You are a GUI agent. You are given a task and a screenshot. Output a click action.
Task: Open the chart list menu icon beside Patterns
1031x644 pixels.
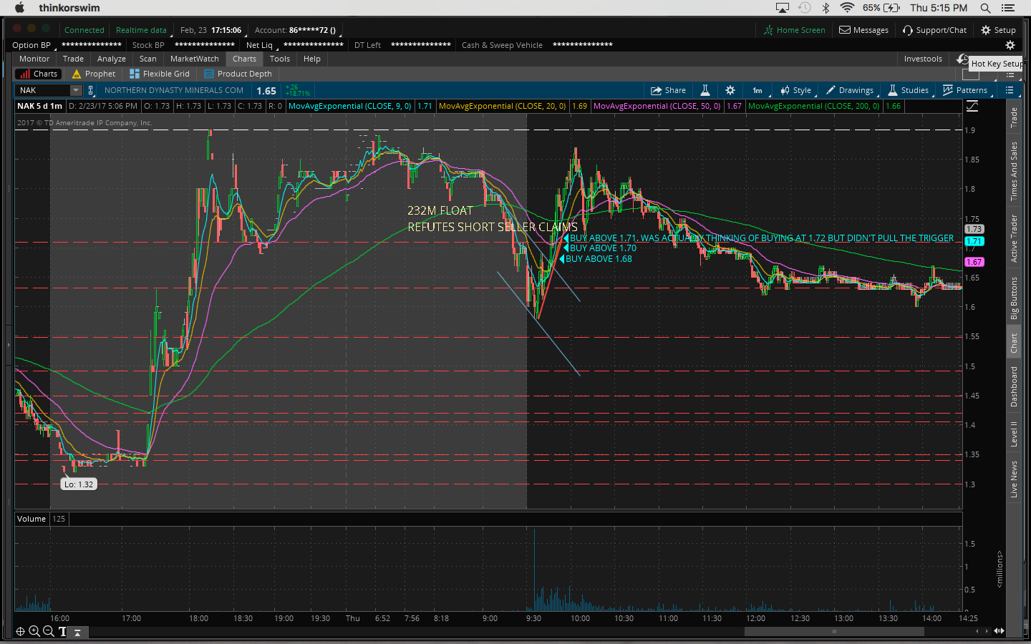(1010, 90)
